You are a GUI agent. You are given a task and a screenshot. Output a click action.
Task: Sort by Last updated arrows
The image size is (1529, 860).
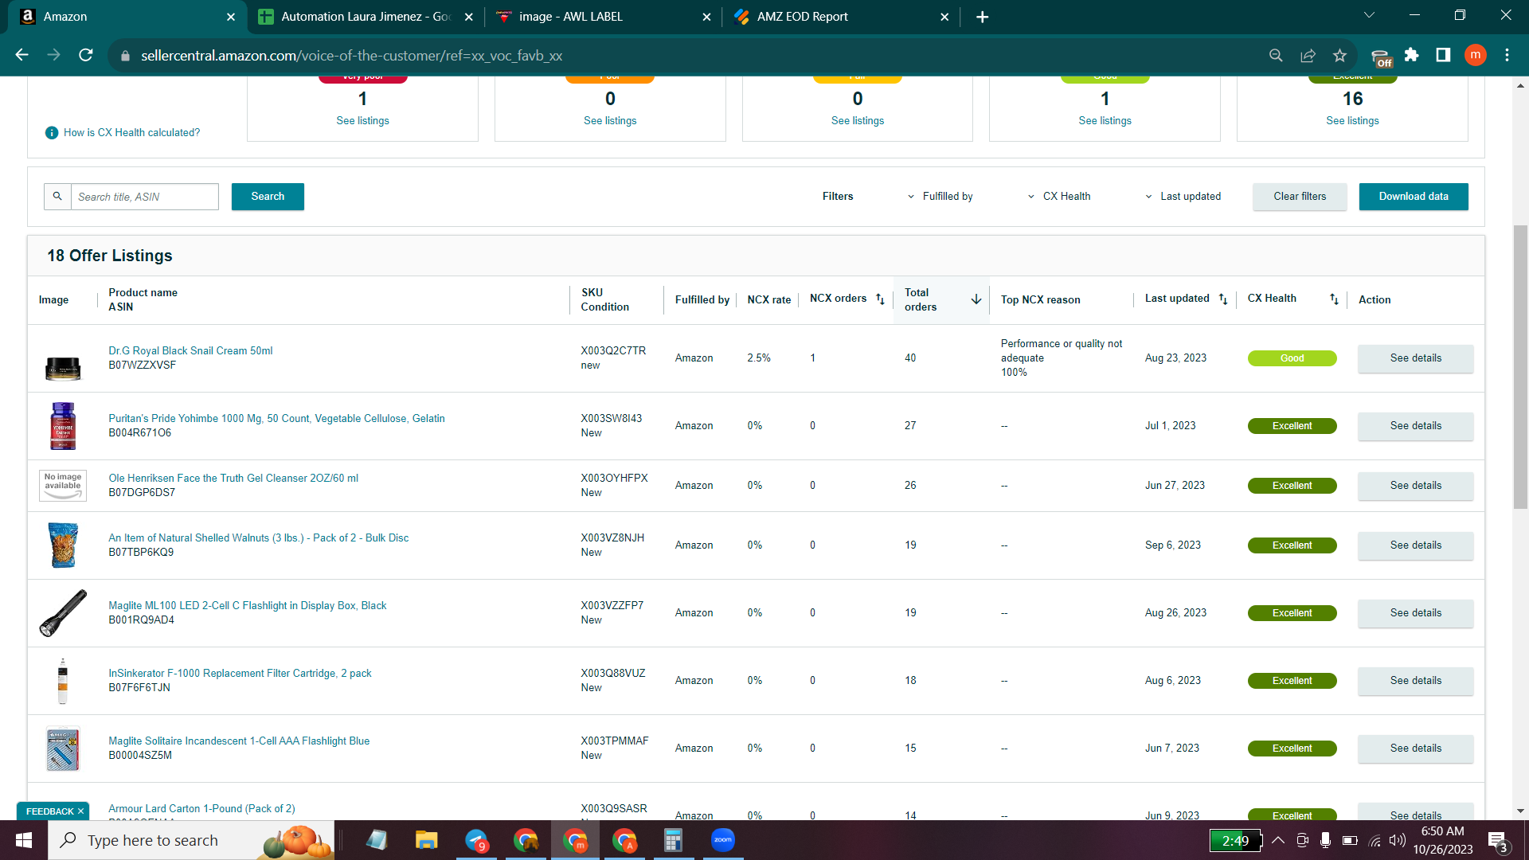[x=1223, y=299]
